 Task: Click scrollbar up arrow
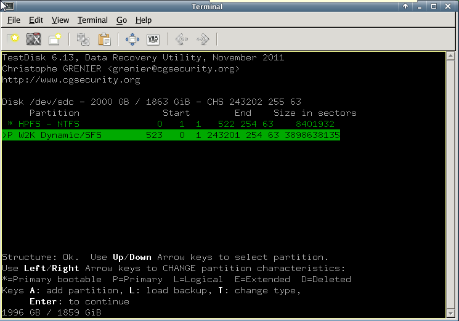coord(450,55)
